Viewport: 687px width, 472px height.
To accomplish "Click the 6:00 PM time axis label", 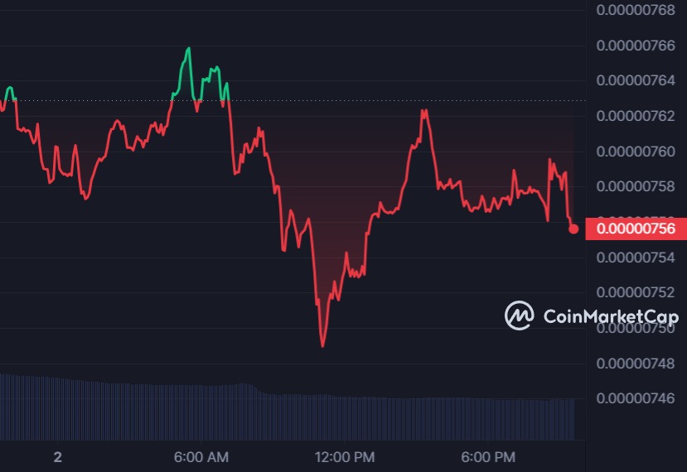I will click(489, 457).
